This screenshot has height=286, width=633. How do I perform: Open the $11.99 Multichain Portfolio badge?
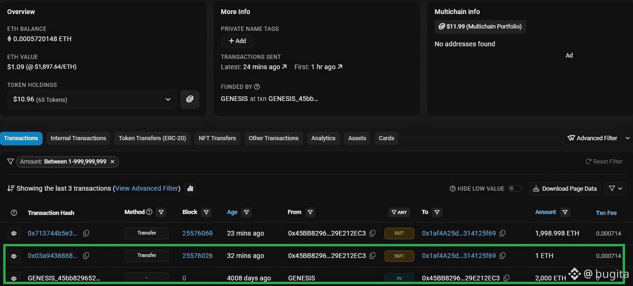480,27
